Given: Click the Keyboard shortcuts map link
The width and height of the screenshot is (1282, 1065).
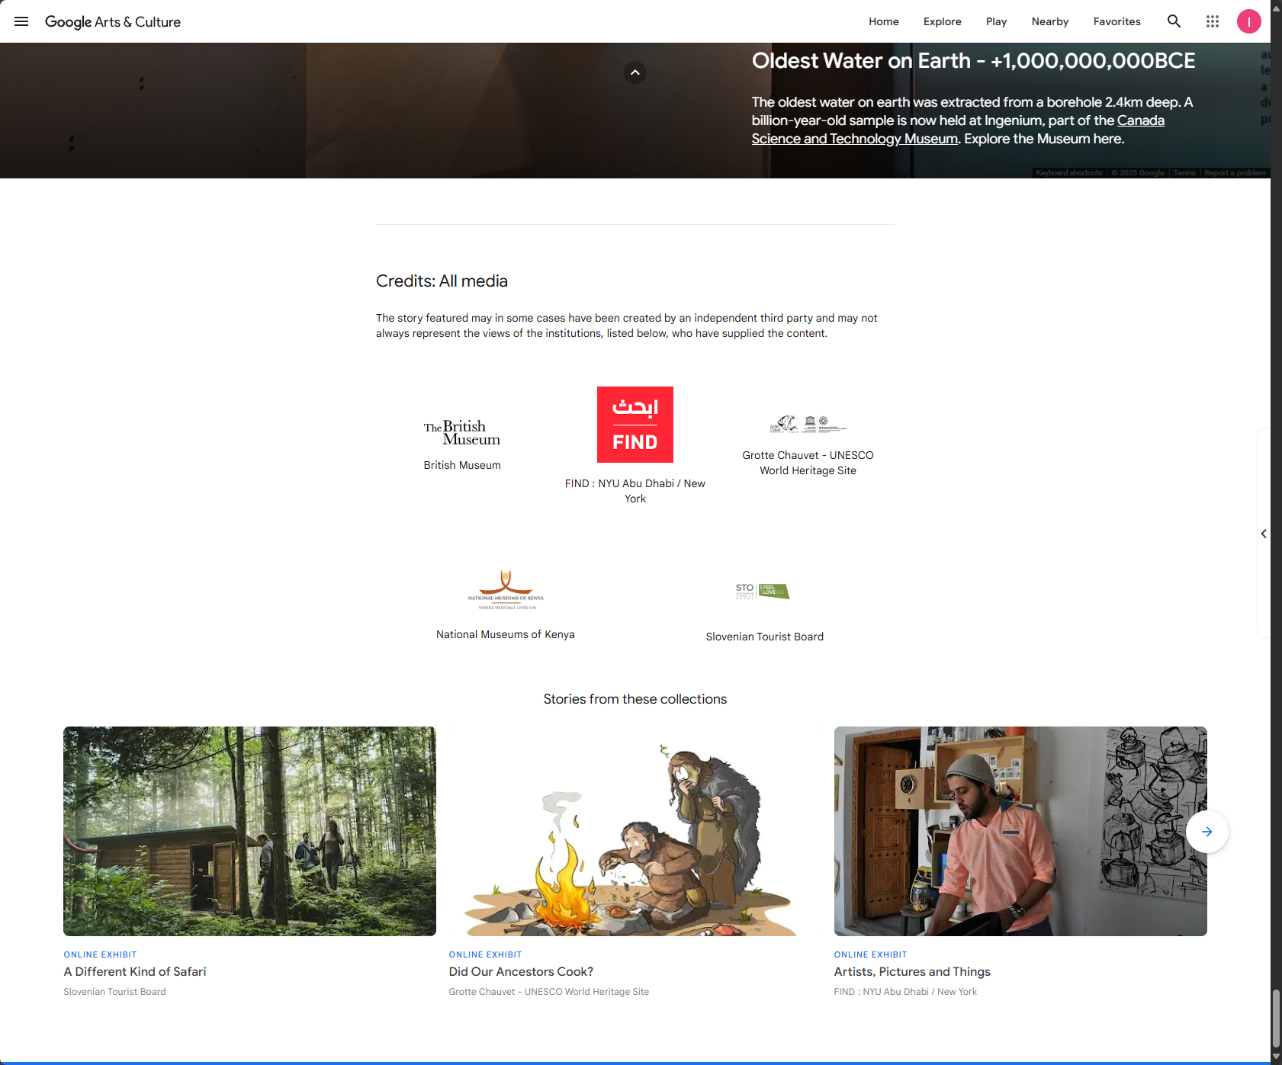Looking at the screenshot, I should [x=1069, y=173].
